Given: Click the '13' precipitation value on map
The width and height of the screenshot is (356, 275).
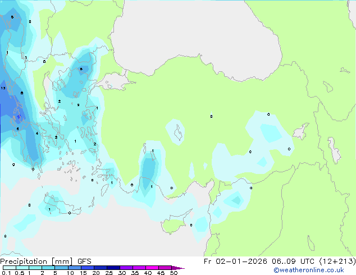Looking at the screenshot, I should point(3,88).
